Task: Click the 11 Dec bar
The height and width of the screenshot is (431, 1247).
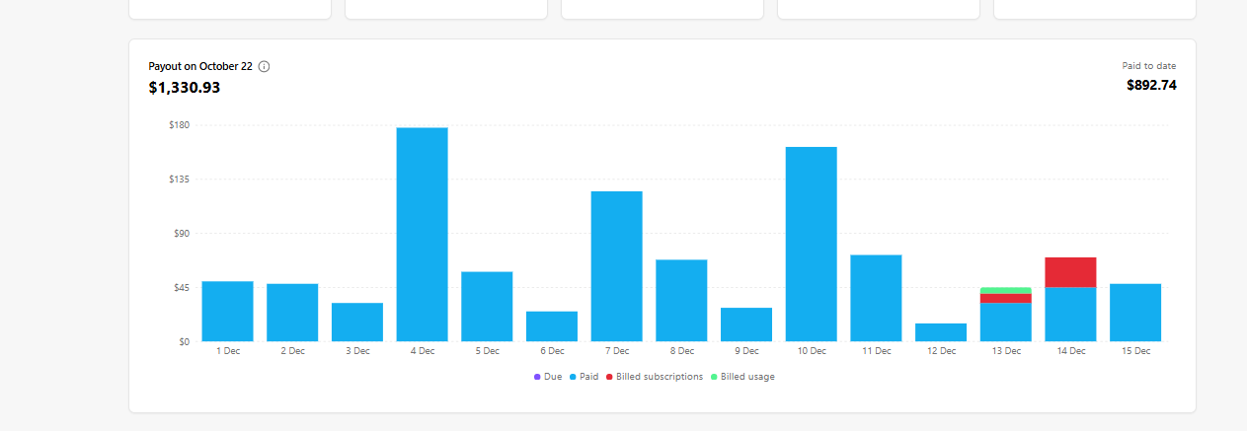Action: pos(876,298)
